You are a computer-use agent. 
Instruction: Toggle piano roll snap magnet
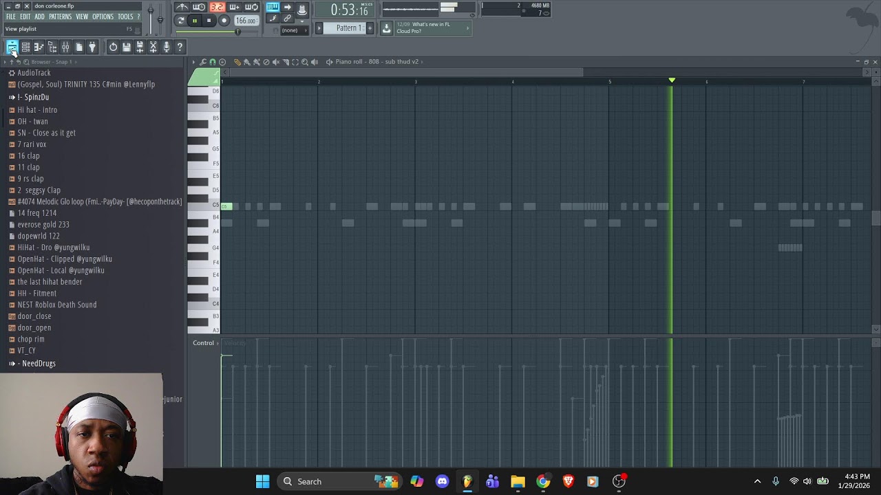(x=213, y=62)
